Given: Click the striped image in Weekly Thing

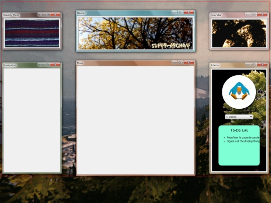Looking at the screenshot, I should click(32, 33).
